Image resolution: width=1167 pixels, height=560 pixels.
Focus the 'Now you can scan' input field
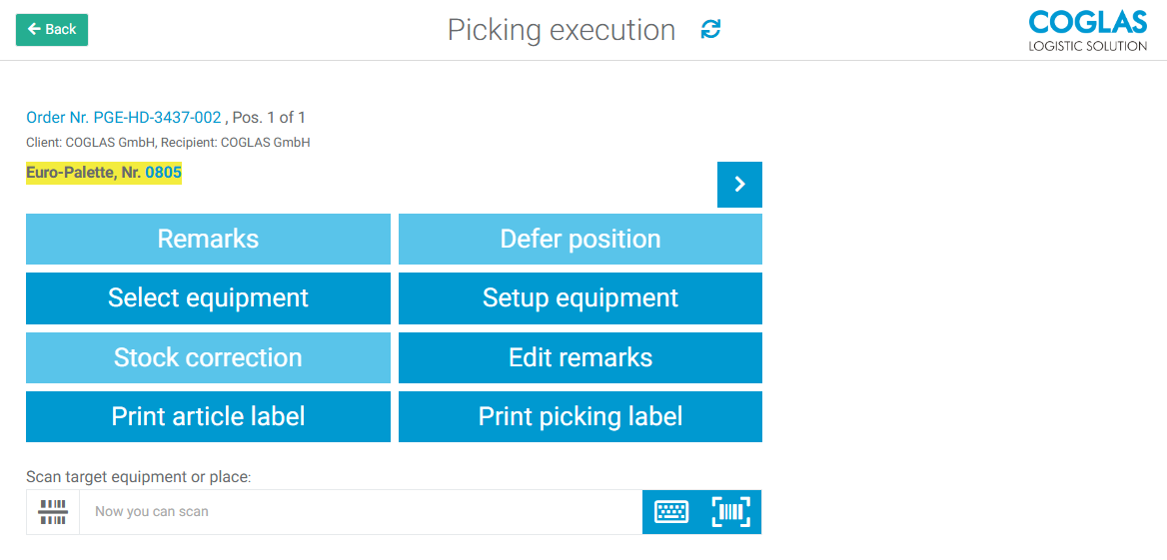360,512
